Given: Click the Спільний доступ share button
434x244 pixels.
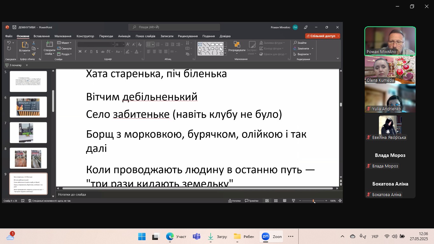Looking at the screenshot, I should [322, 36].
